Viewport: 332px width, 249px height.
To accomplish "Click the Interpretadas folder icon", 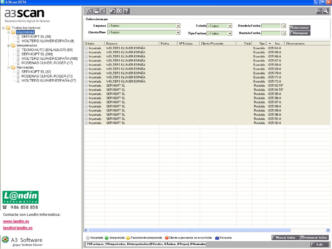I will point(13,45).
